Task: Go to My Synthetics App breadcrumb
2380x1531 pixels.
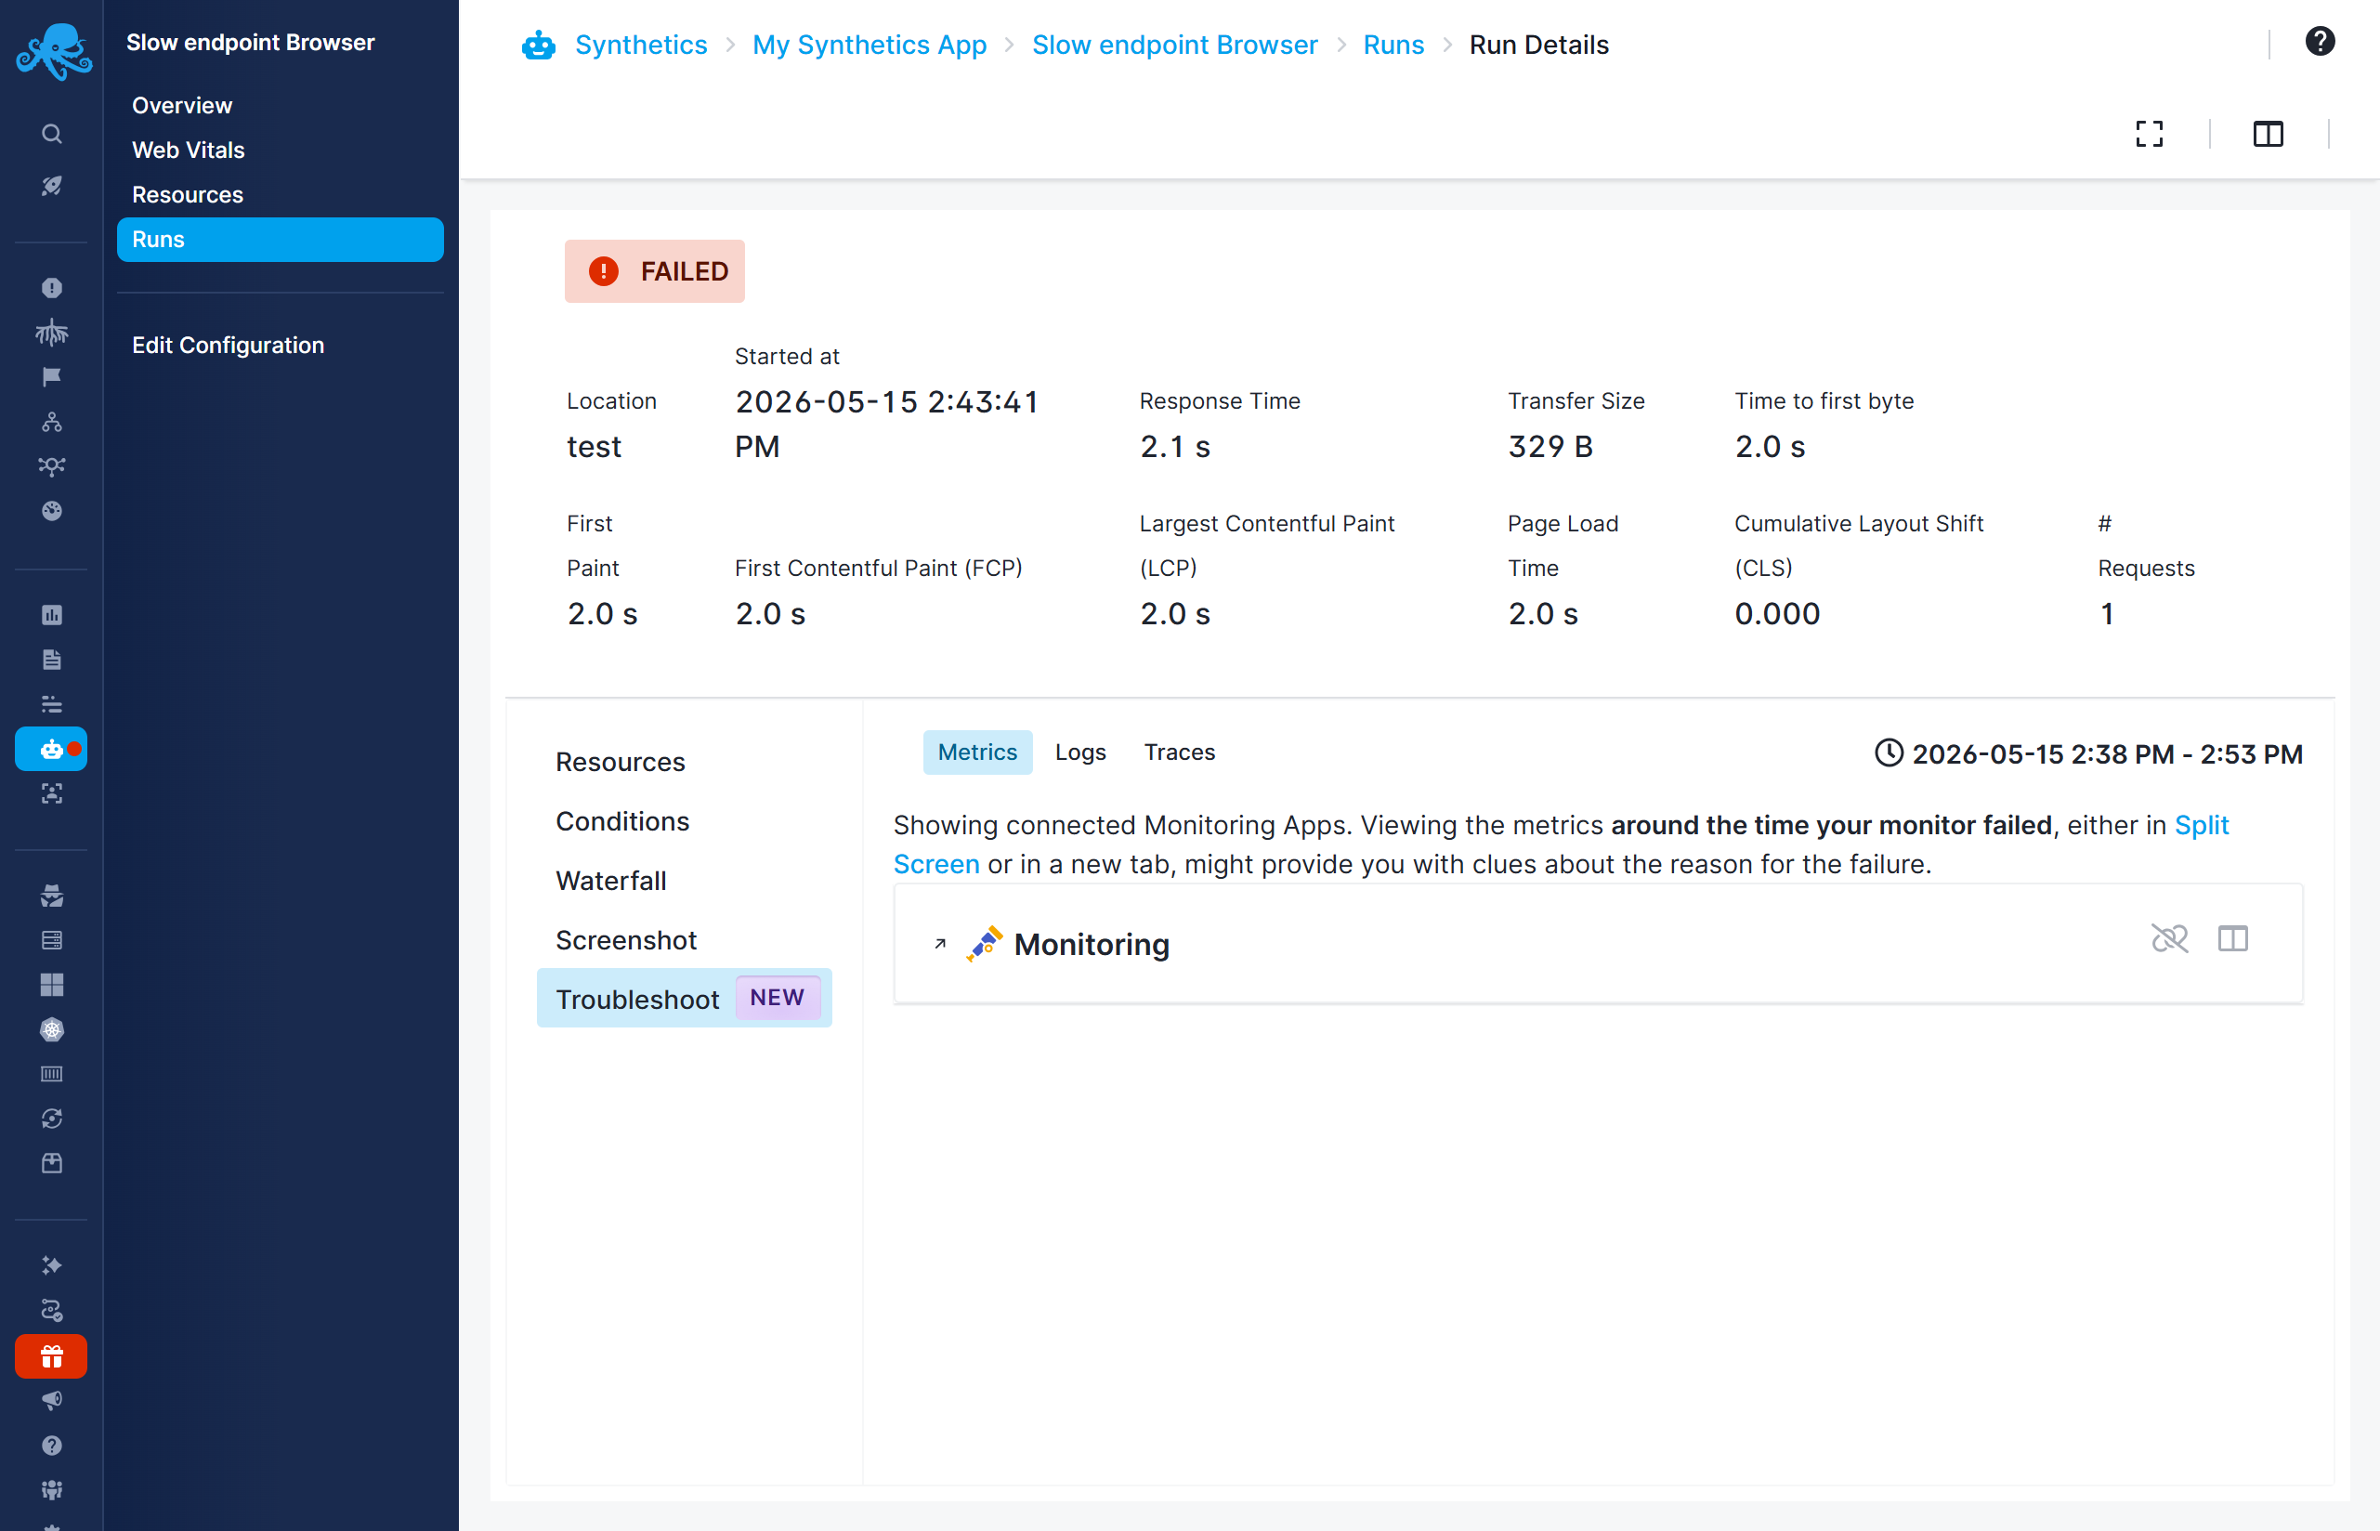Action: (870, 45)
